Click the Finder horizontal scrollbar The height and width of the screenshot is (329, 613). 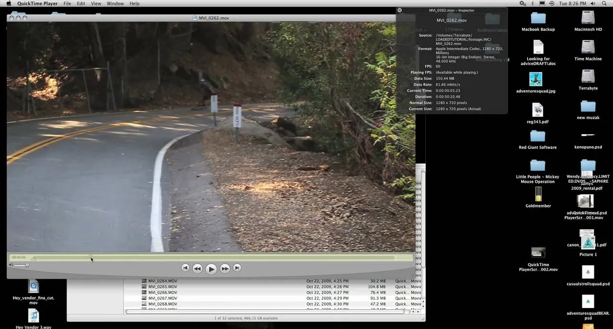click(x=265, y=311)
